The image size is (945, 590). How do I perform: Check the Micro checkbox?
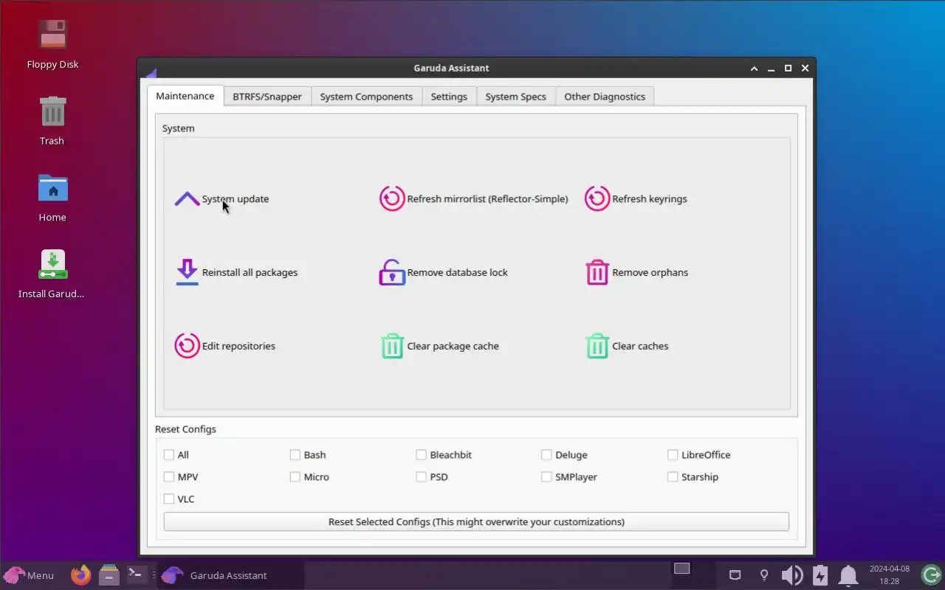[295, 477]
